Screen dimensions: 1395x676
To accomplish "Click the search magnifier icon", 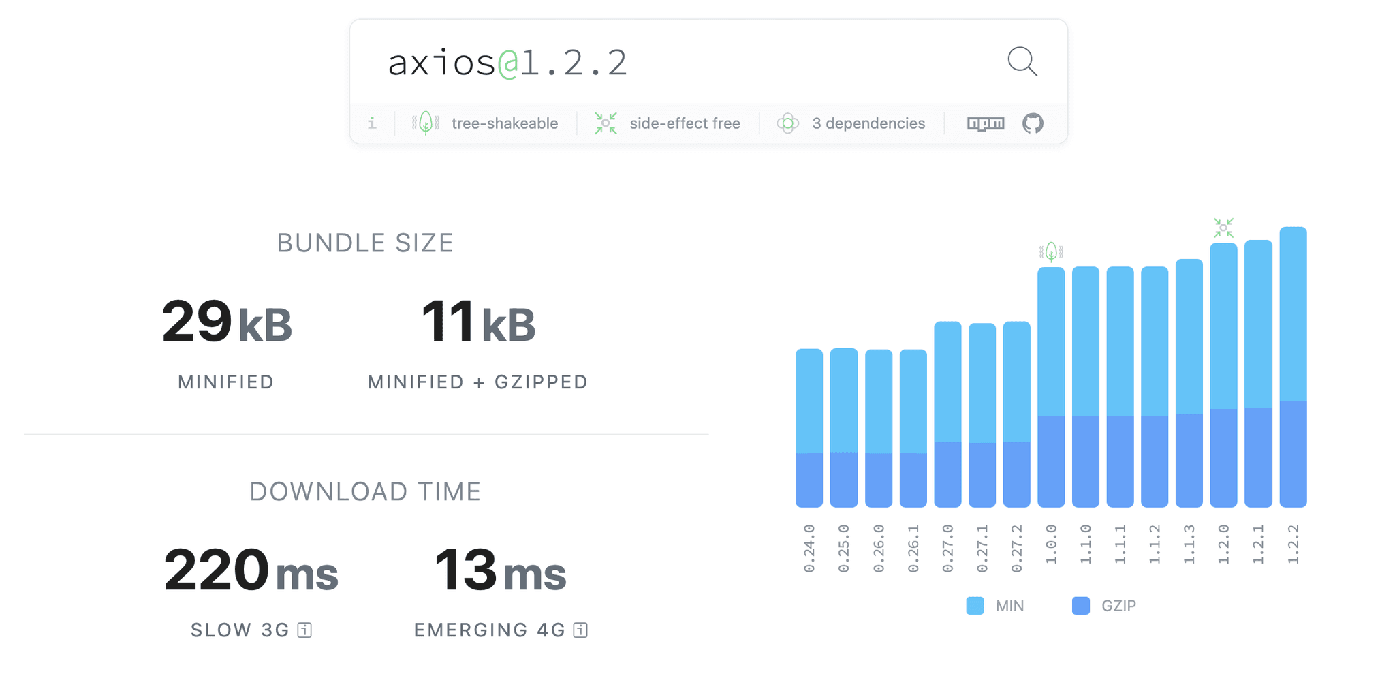I will click(x=1022, y=61).
